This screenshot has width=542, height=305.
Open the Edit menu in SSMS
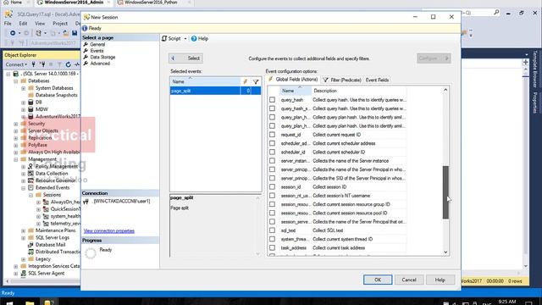point(23,23)
